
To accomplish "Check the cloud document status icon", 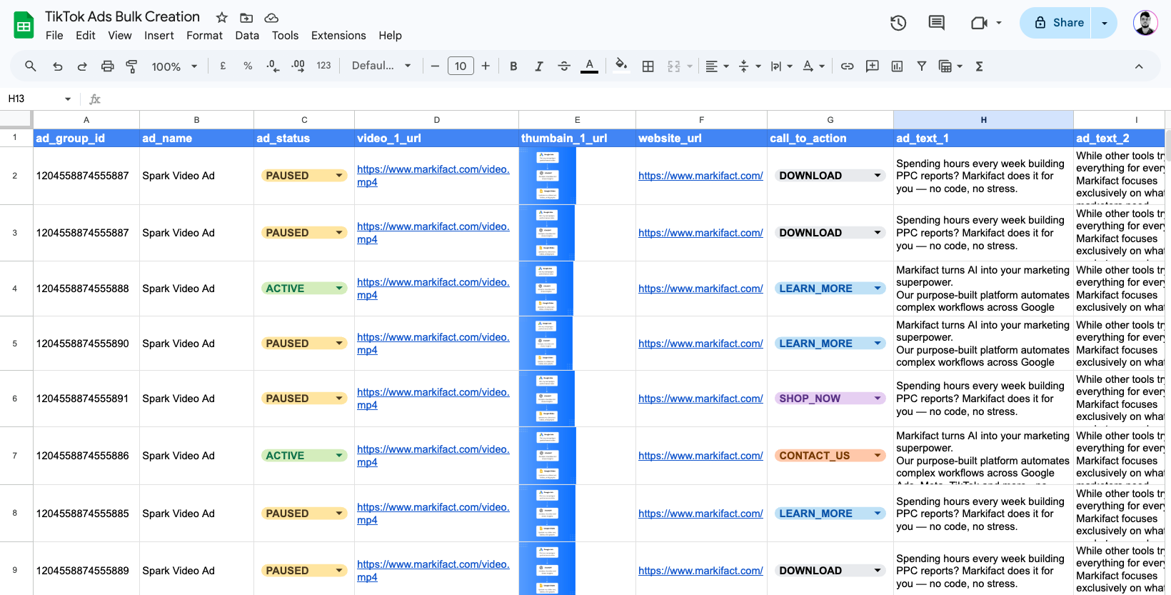I will (x=271, y=18).
